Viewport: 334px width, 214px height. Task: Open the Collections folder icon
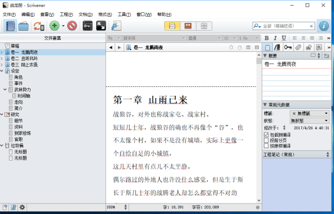point(23,26)
